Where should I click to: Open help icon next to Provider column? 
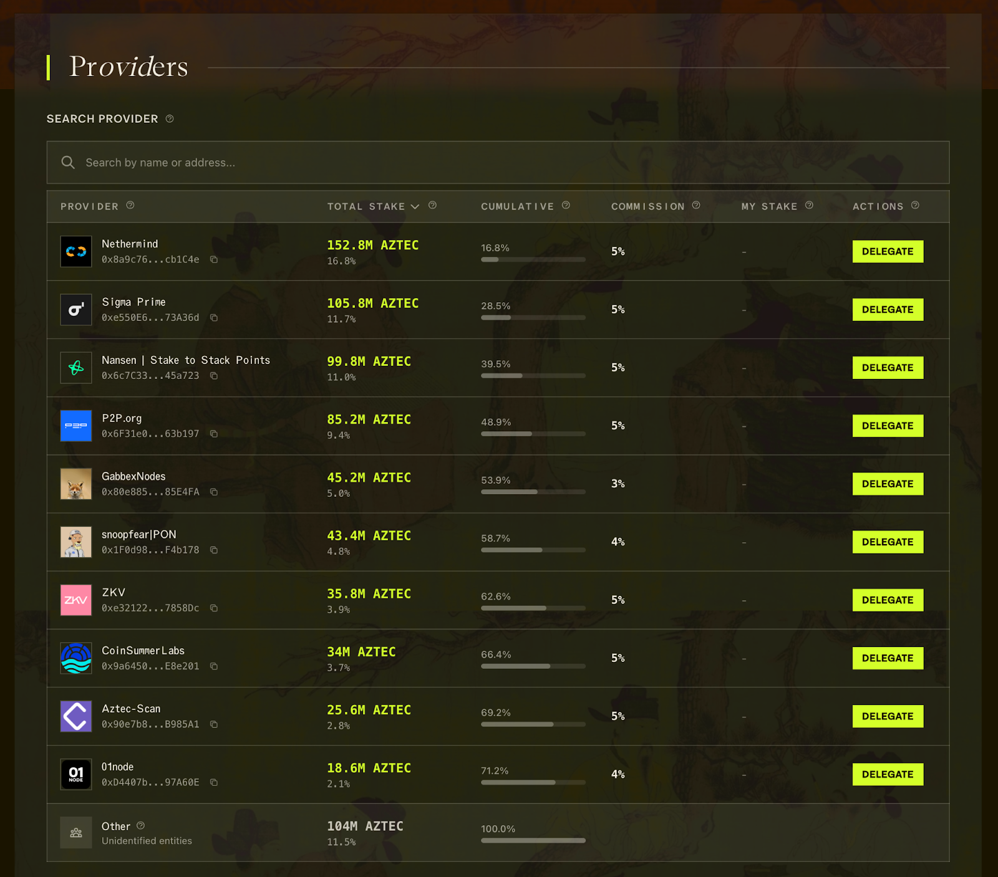click(x=130, y=205)
